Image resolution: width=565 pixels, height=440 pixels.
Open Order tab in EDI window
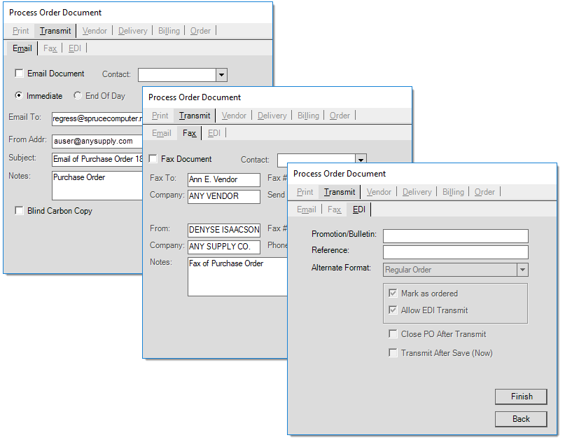[x=484, y=192]
